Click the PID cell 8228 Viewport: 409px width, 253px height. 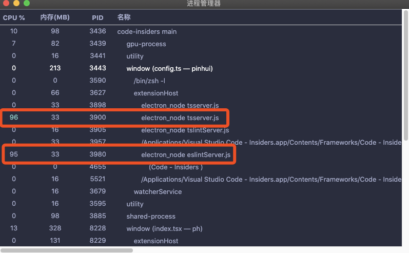pos(98,228)
